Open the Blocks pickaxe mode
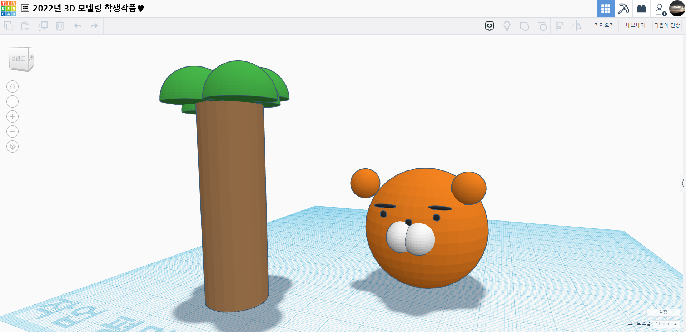This screenshot has width=686, height=332. [x=623, y=9]
